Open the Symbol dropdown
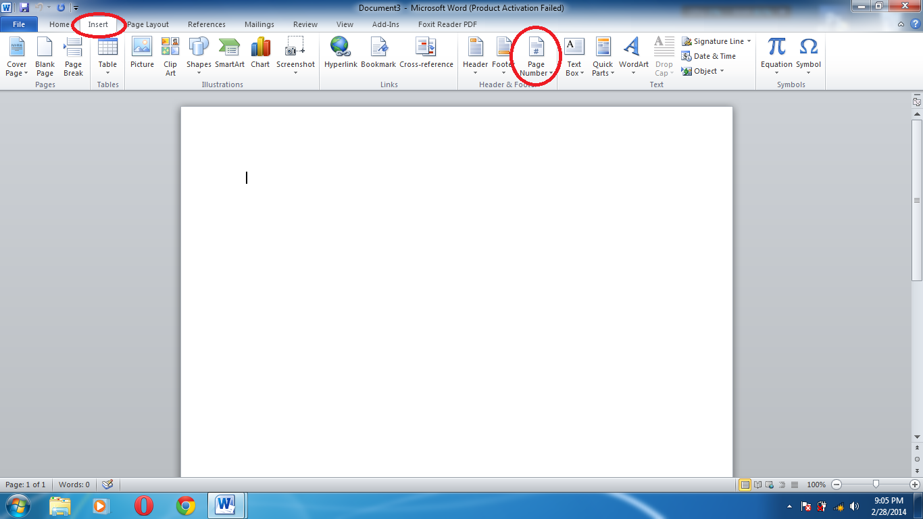This screenshot has height=519, width=923. [808, 57]
